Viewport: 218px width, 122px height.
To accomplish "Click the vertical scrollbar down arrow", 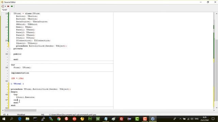I will pyautogui.click(x=217, y=108).
